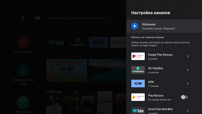Image resolution: width=202 pixels, height=114 pixels.
Task: Open the Избранное channel settings
Action: pyautogui.click(x=164, y=26)
